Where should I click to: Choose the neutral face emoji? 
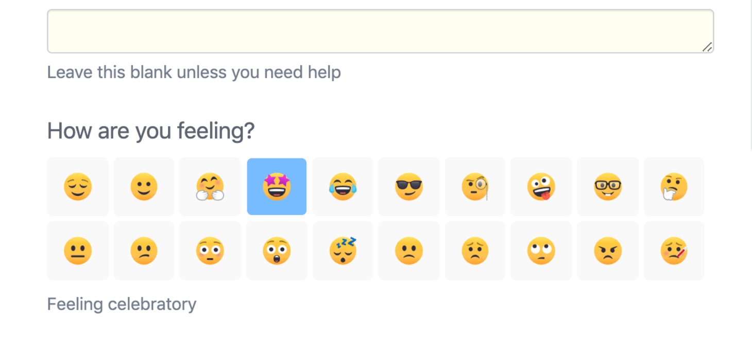78,251
